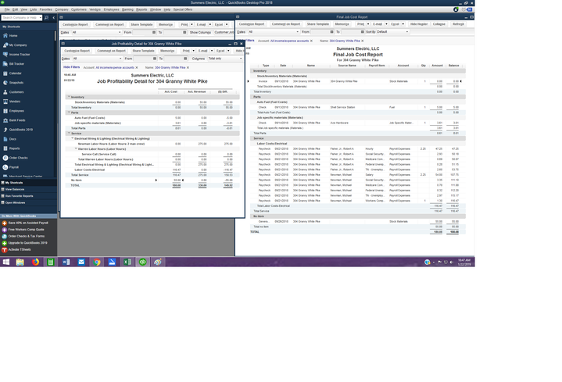Collapse Electrical Wiring & Lighting group
This screenshot has width=562, height=382.
(x=73, y=138)
